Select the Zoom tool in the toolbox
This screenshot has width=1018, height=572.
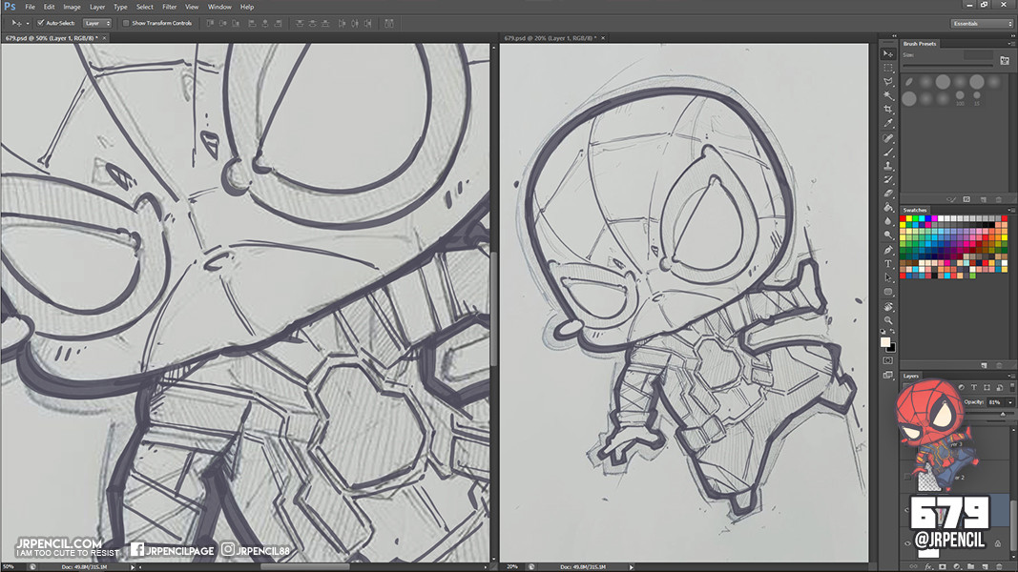pyautogui.click(x=888, y=320)
